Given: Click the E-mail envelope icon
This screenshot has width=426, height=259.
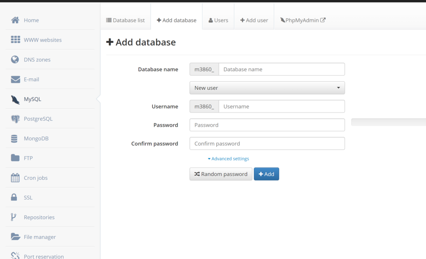Looking at the screenshot, I should pyautogui.click(x=15, y=79).
